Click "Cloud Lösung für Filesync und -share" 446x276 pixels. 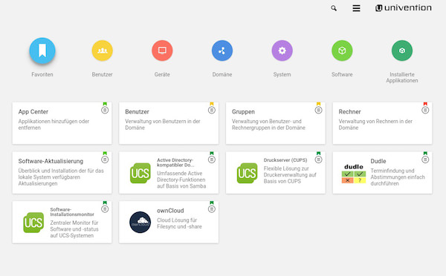pos(179,223)
